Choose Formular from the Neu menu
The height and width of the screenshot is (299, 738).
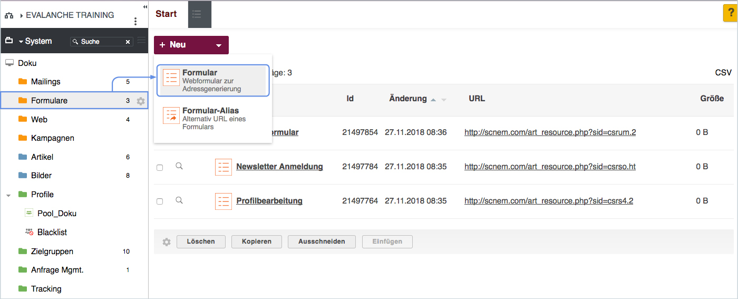click(x=213, y=81)
